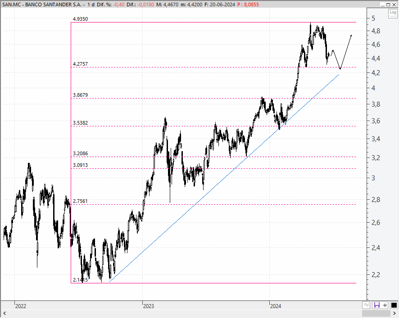The image size is (399, 318).
Task: Click price axis value 3,2
Action: [376, 158]
